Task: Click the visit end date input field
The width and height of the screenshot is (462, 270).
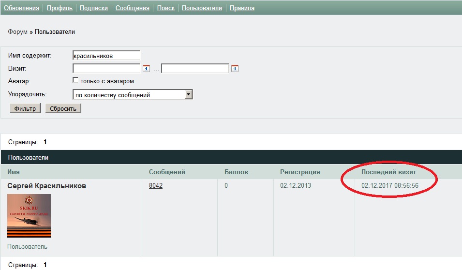Action: pyautogui.click(x=194, y=69)
